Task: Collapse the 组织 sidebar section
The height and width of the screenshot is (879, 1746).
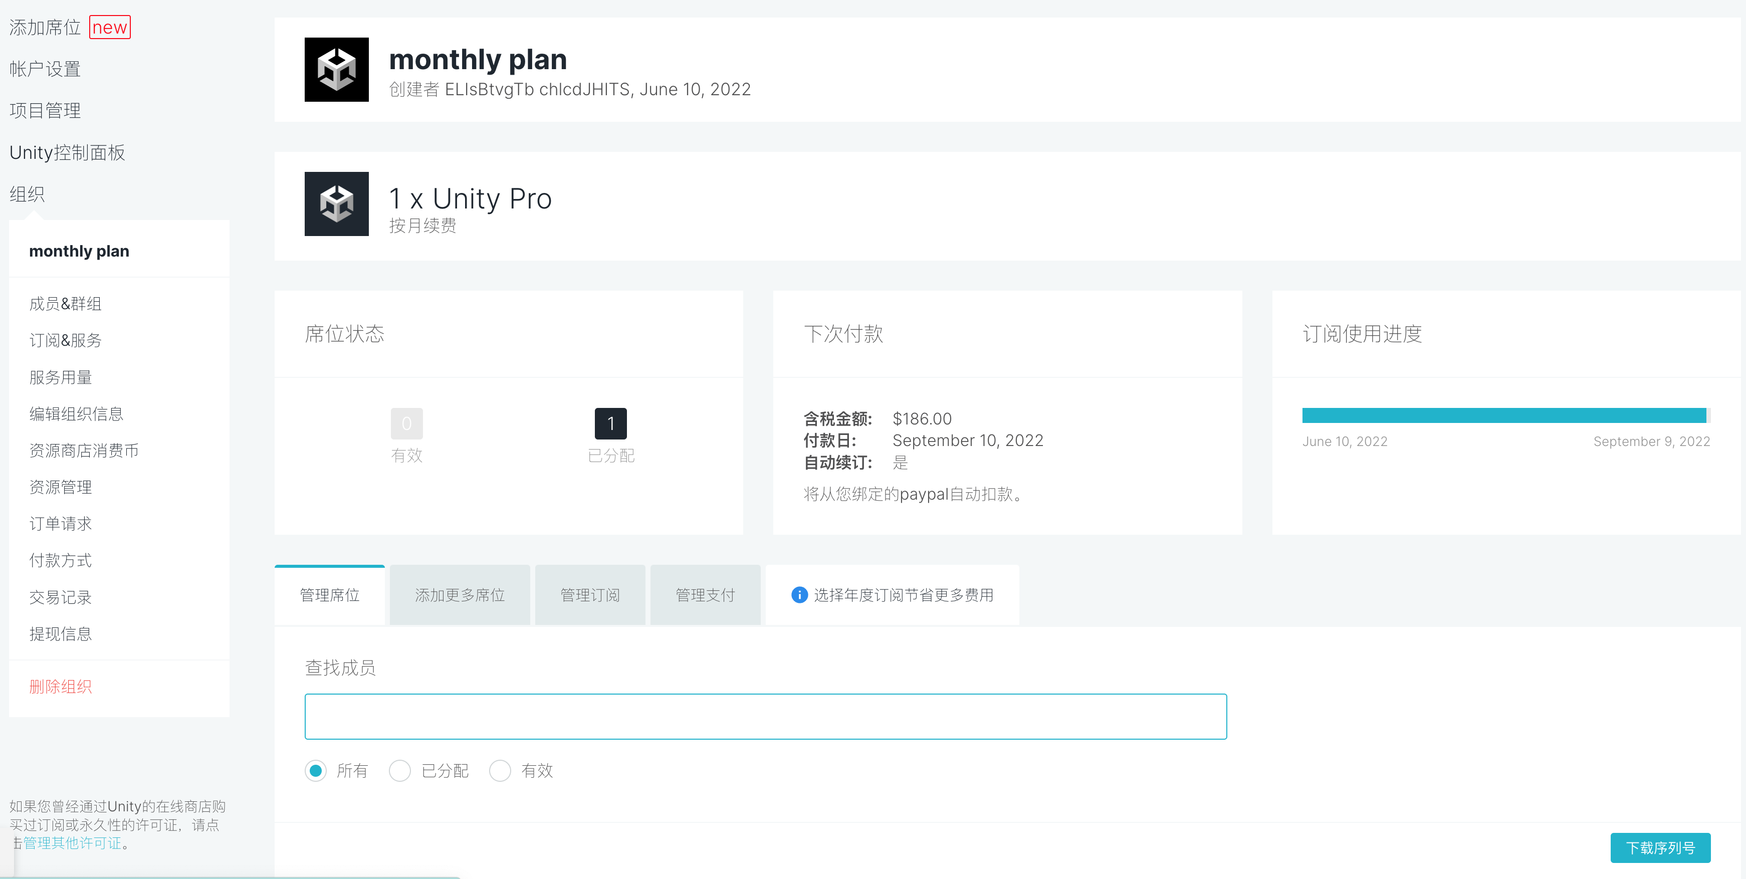Action: (x=27, y=194)
